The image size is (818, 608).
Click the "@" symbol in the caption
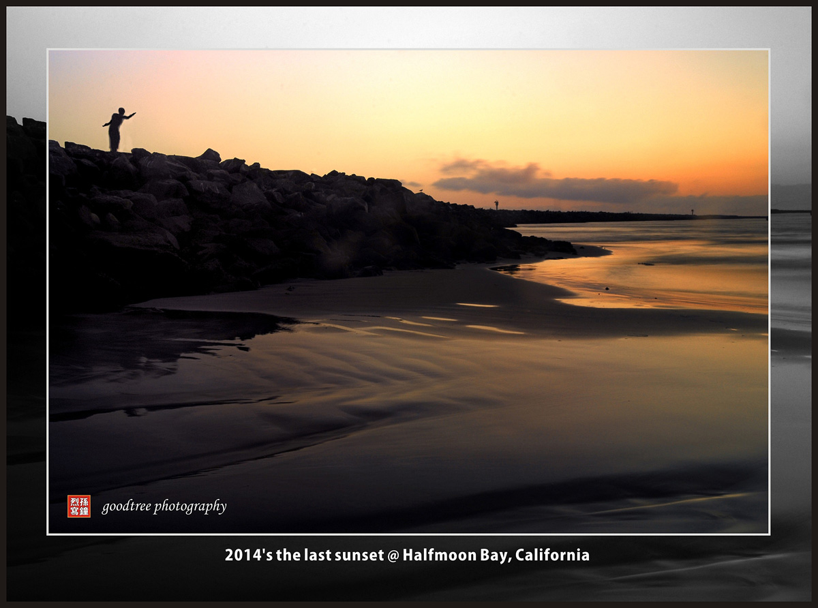coord(393,555)
